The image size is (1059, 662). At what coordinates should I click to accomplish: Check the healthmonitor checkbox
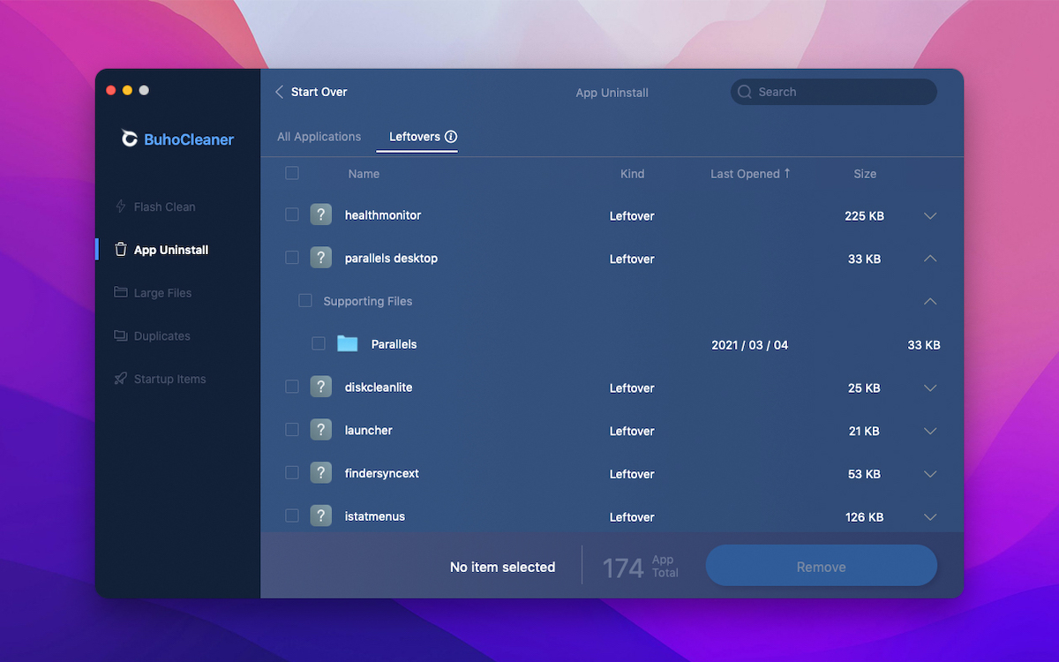coord(292,214)
